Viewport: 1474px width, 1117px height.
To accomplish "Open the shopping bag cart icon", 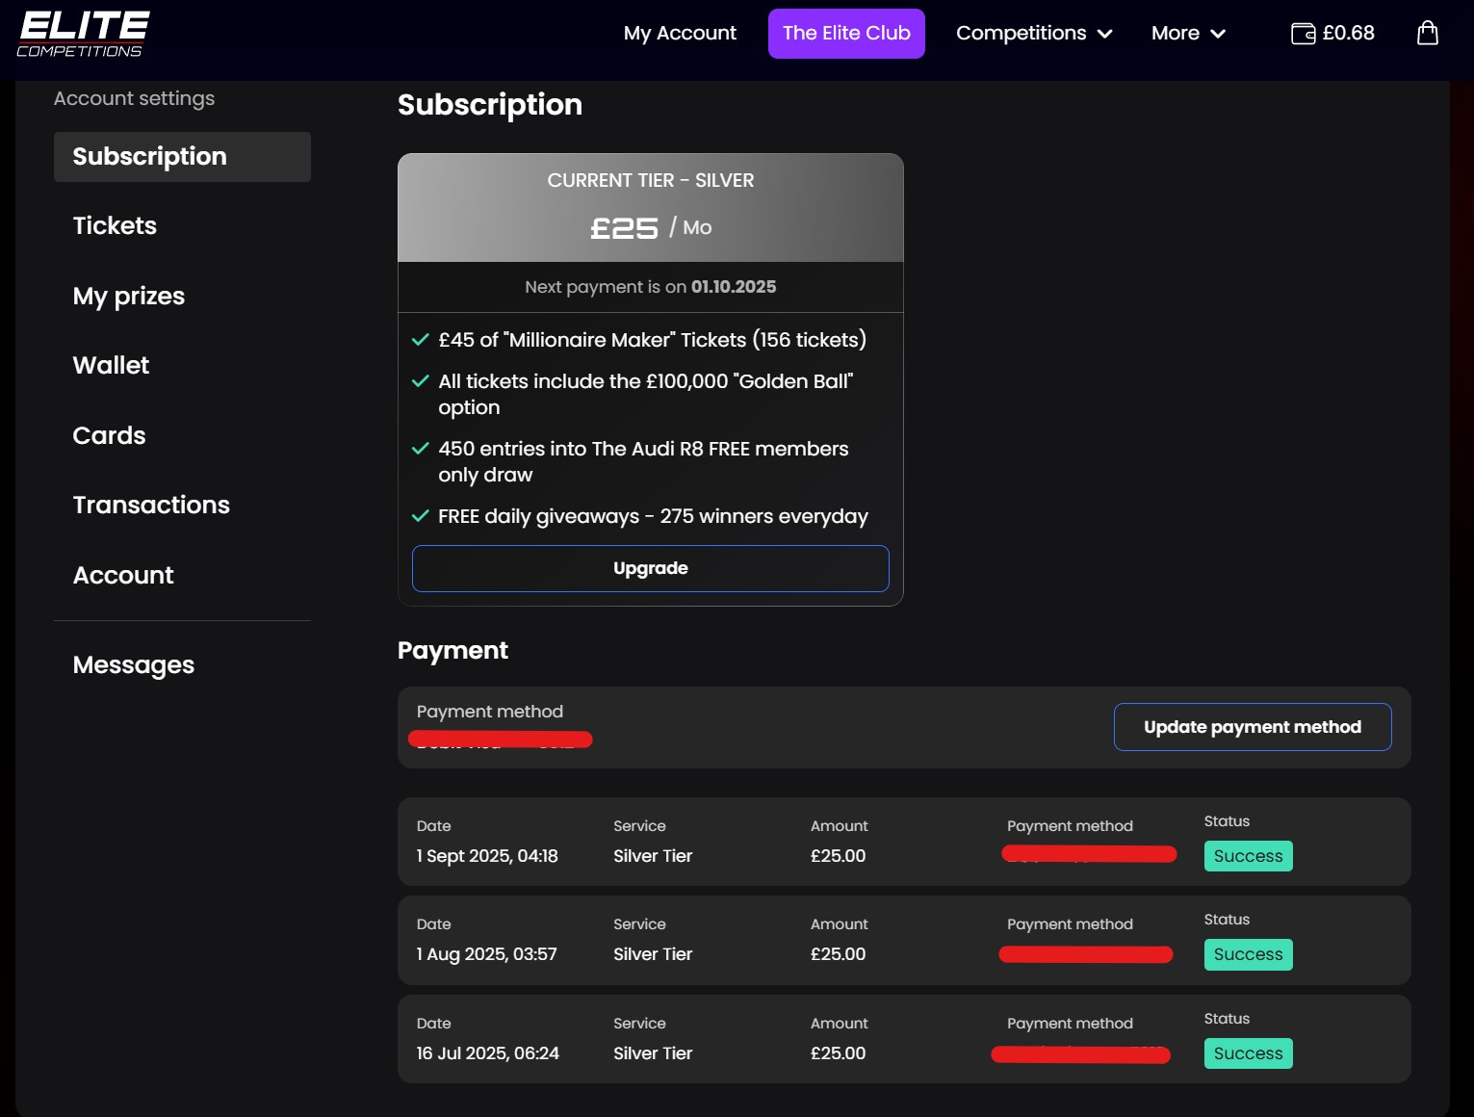I will [x=1427, y=34].
